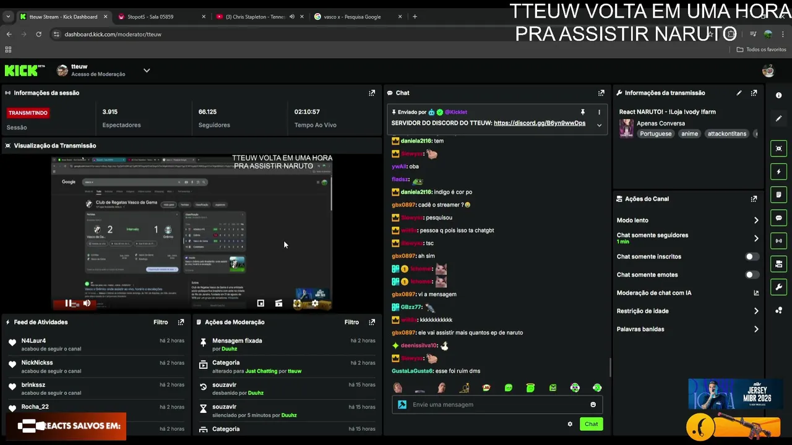
Task: Switch to vasco x Pesquisa Google tab
Action: coord(358,17)
